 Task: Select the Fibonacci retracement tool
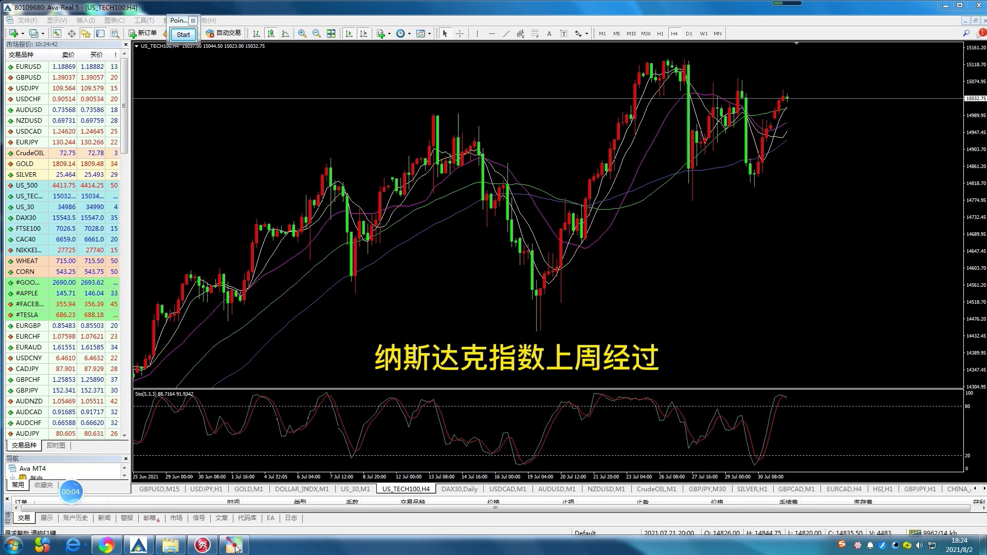[x=535, y=33]
